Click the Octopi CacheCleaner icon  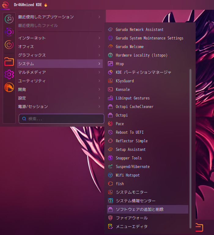110,106
